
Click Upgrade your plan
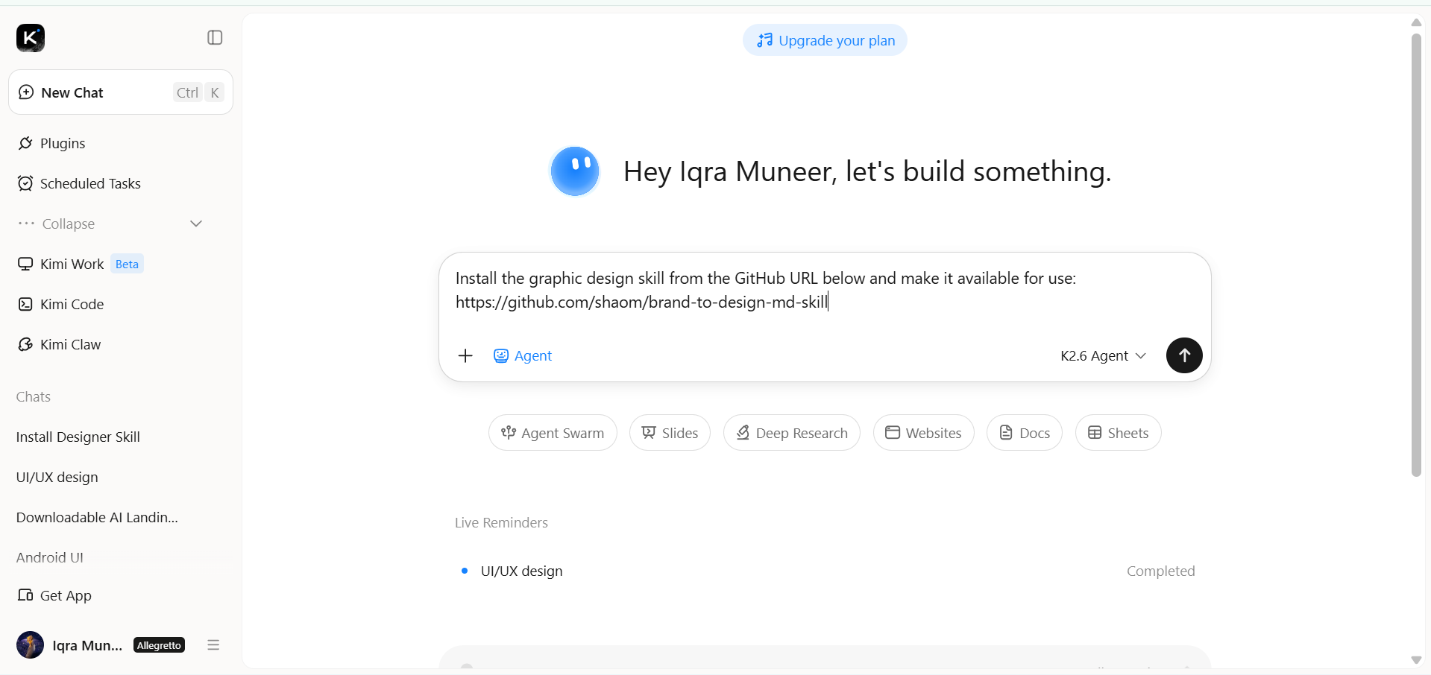pos(825,40)
